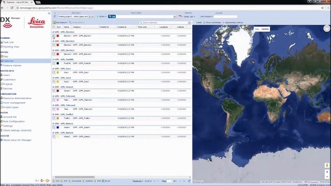This screenshot has width=331, height=186.
Task: Open the Map page in sidebar
Action: pos(6,56)
